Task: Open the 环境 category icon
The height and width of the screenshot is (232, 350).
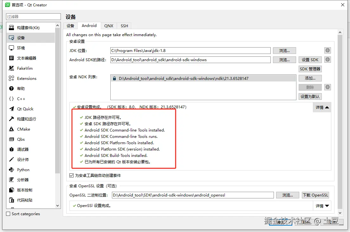Action: pyautogui.click(x=11, y=48)
